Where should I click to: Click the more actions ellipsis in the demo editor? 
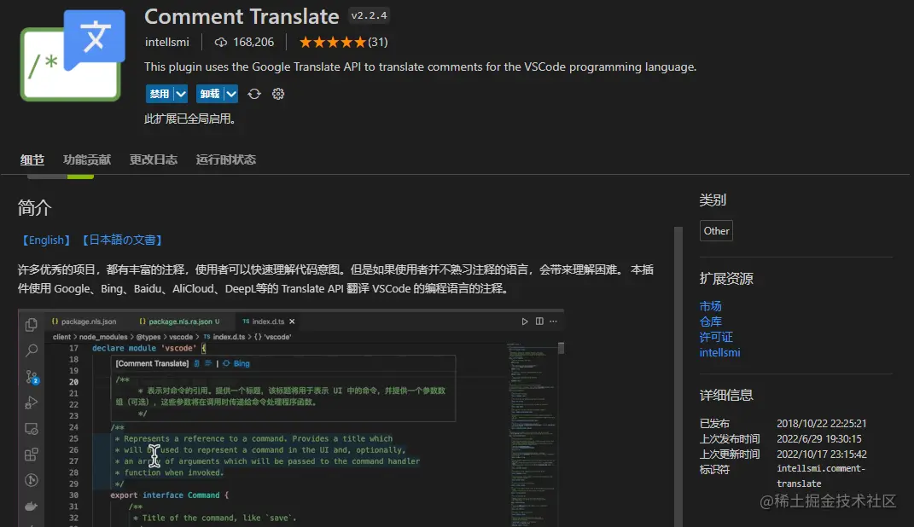[553, 321]
